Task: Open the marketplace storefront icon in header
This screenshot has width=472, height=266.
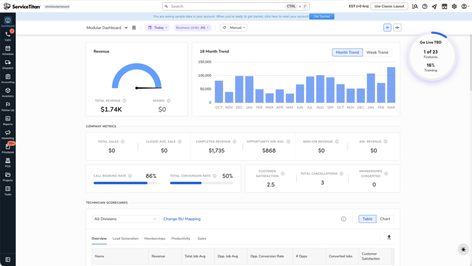Action: point(444,6)
